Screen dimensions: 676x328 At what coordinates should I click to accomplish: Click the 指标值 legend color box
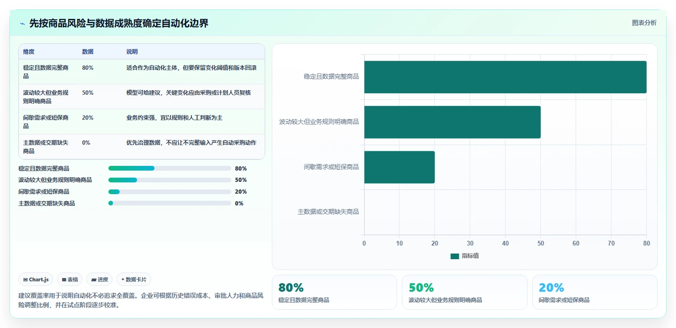455,256
